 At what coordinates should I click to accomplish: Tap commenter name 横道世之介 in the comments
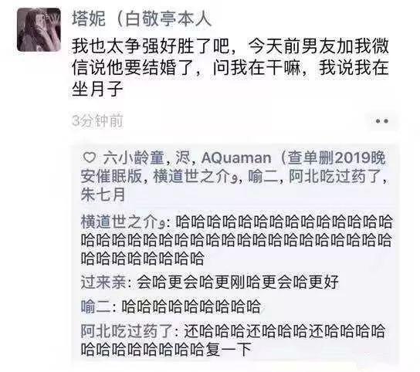(x=123, y=222)
